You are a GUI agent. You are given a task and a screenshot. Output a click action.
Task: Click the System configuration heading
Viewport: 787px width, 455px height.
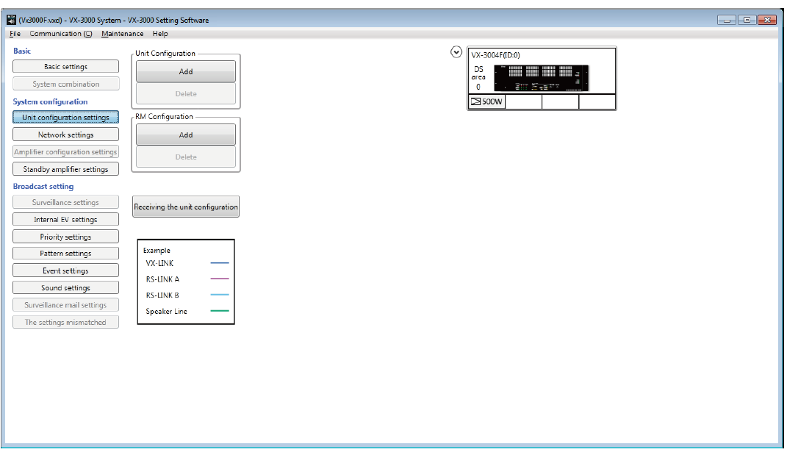[x=50, y=101]
